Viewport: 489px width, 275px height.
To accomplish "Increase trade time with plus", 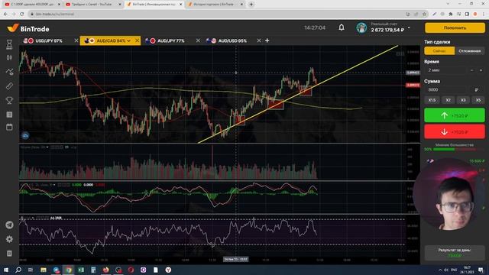I will pos(481,70).
